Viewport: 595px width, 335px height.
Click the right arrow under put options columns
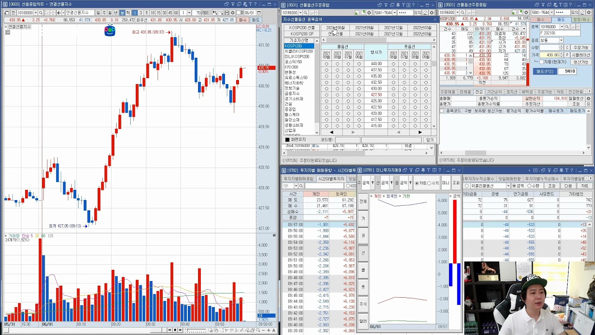[420, 132]
